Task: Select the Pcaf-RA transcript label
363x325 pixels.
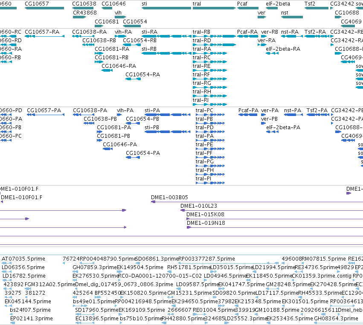Action: point(247,32)
